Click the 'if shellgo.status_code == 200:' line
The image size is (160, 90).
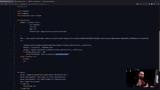pos(34,52)
